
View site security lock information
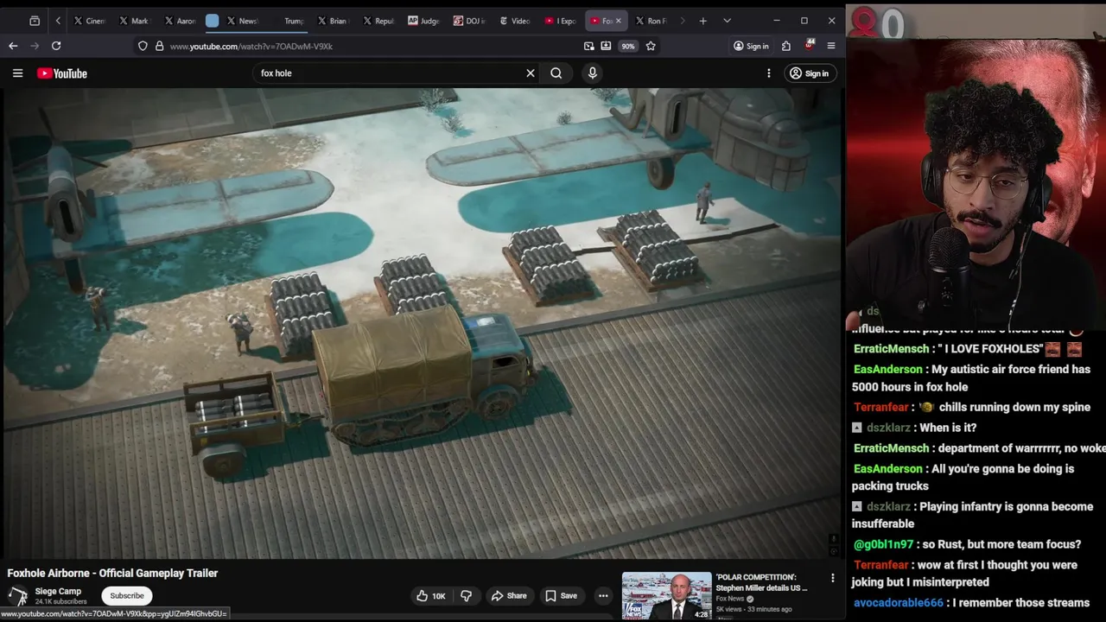pyautogui.click(x=159, y=46)
